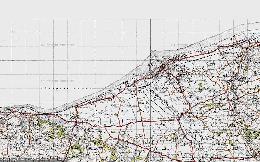The width and height of the screenshot is (260, 162).
Task: Click the 'Gofer' place label
Action: coord(115,124)
